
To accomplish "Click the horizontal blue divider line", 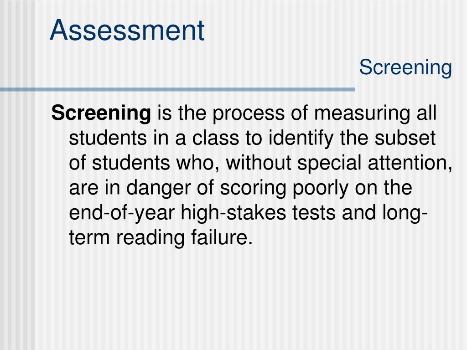I will point(177,89).
